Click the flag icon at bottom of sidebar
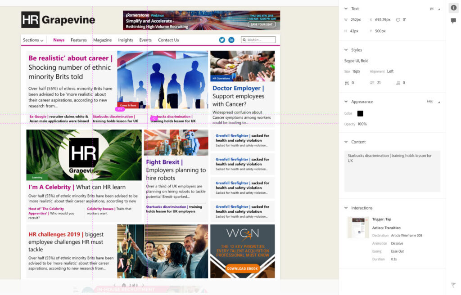 coord(453,285)
